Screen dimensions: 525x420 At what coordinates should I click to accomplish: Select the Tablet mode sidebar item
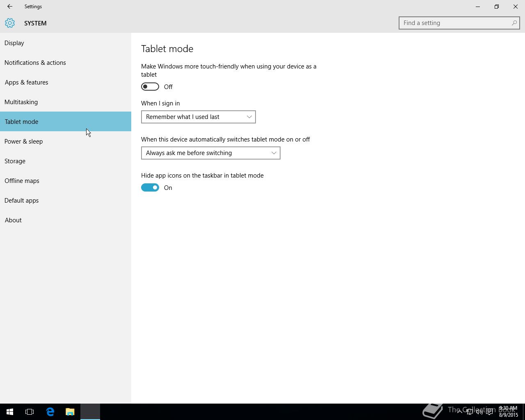click(x=66, y=121)
